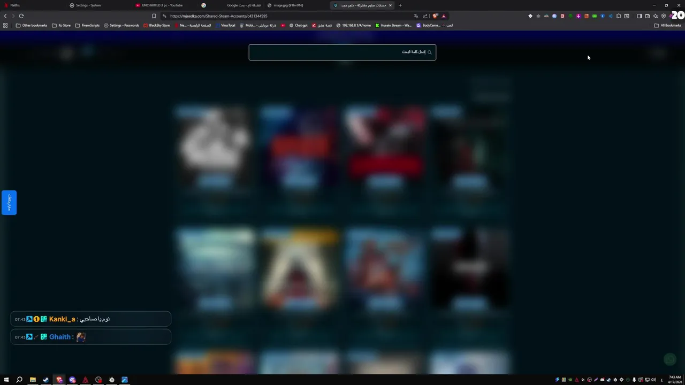Open Windows taskbar search
The image size is (685, 385).
(x=19, y=380)
